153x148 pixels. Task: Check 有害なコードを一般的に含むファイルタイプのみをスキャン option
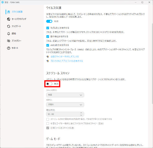tap(48, 124)
